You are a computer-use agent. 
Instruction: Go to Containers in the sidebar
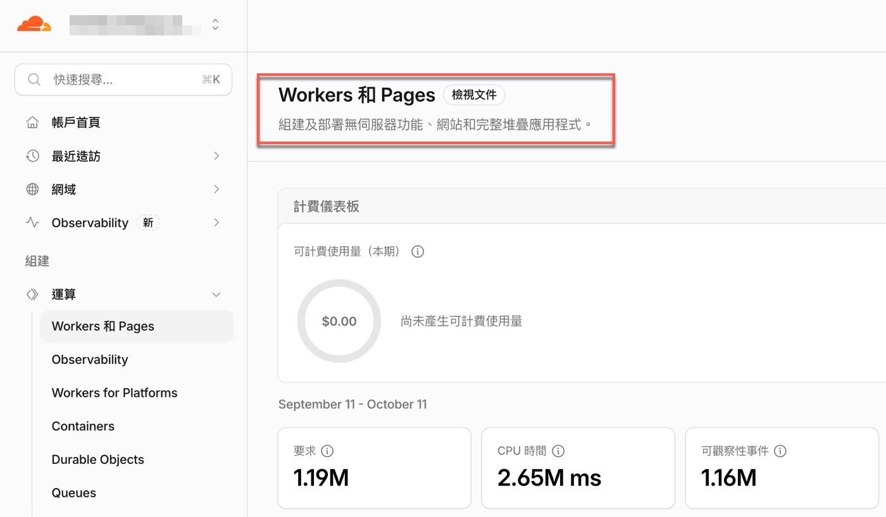click(x=83, y=427)
